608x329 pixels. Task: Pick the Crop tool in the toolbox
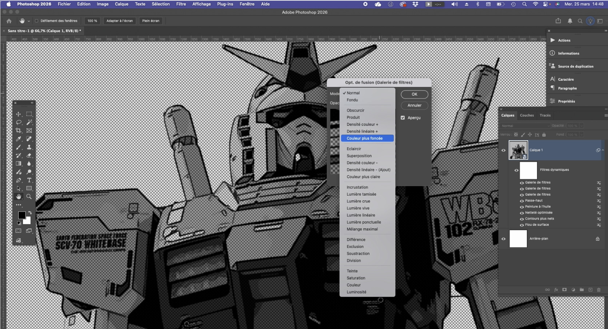[19, 131]
